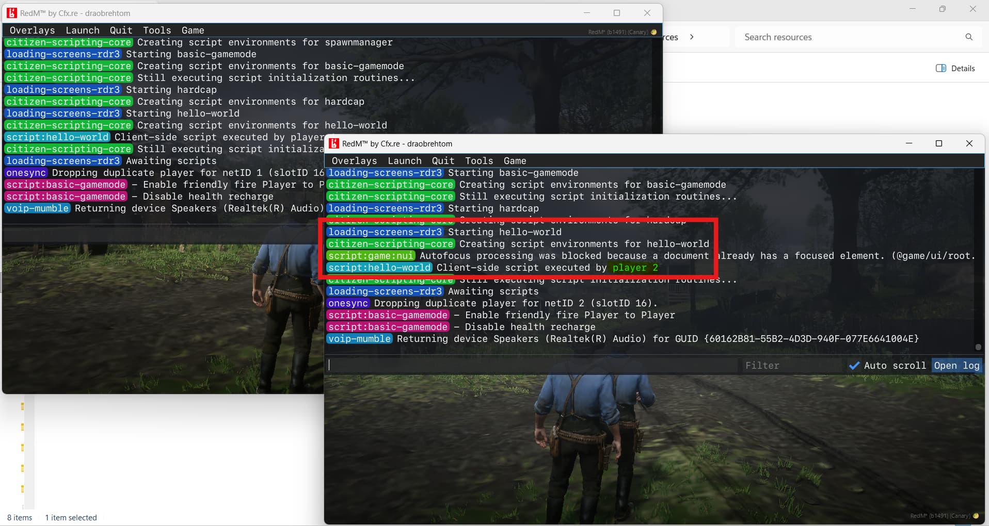Maximize the back RedM window
The height and width of the screenshot is (526, 989).
[x=617, y=13]
